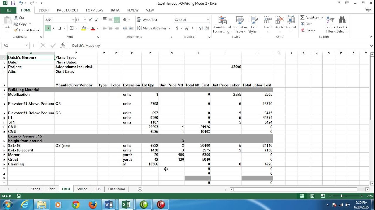Click AutoSum
The width and height of the screenshot is (375, 210).
[x=310, y=18]
